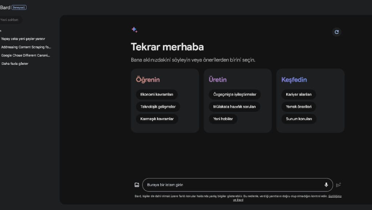Start a new chat with Yeni sohbet

coord(9,20)
